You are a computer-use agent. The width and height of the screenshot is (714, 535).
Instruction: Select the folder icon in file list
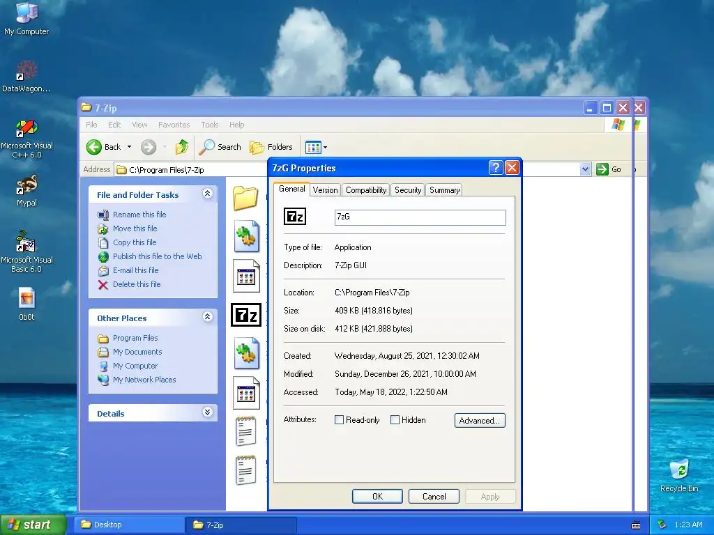tap(245, 199)
